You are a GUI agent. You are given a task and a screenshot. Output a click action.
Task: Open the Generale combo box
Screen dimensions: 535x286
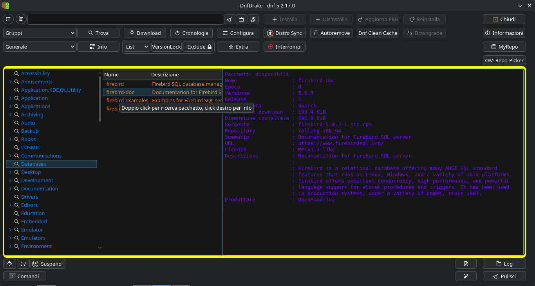[40, 47]
